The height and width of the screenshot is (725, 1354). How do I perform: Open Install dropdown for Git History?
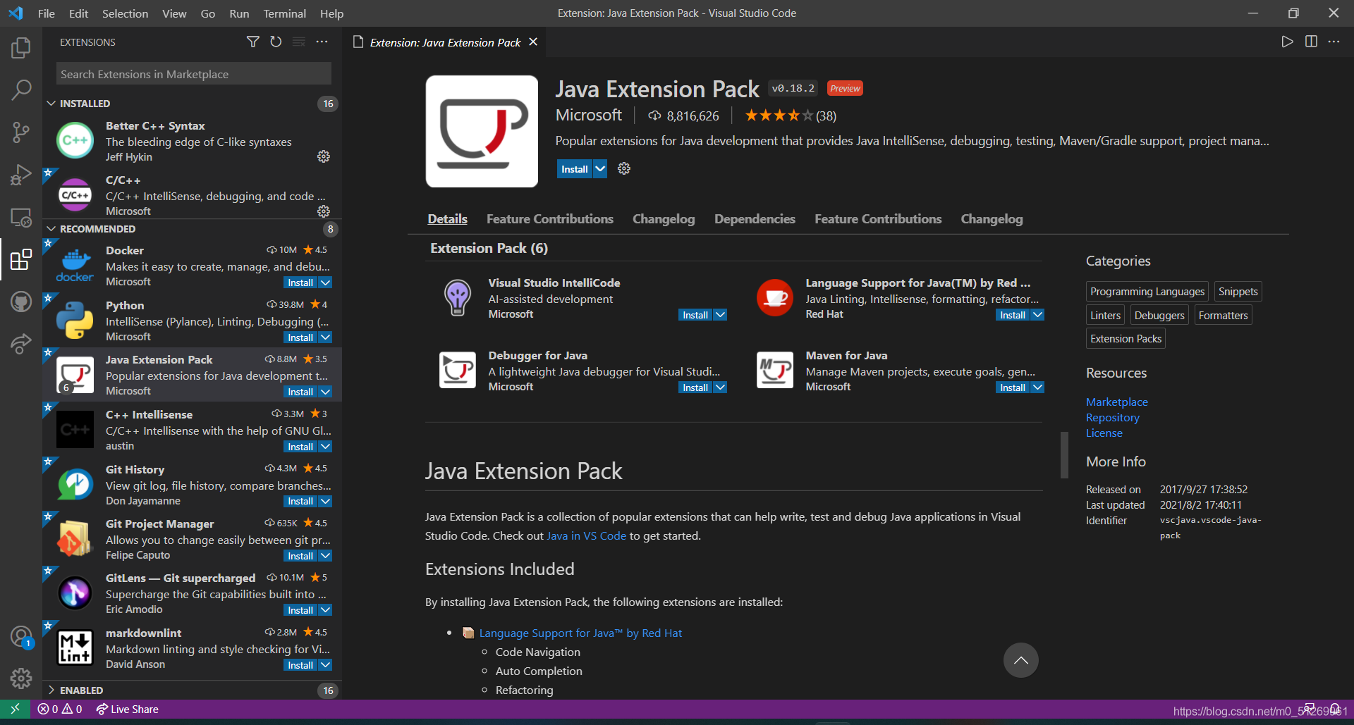(x=325, y=501)
